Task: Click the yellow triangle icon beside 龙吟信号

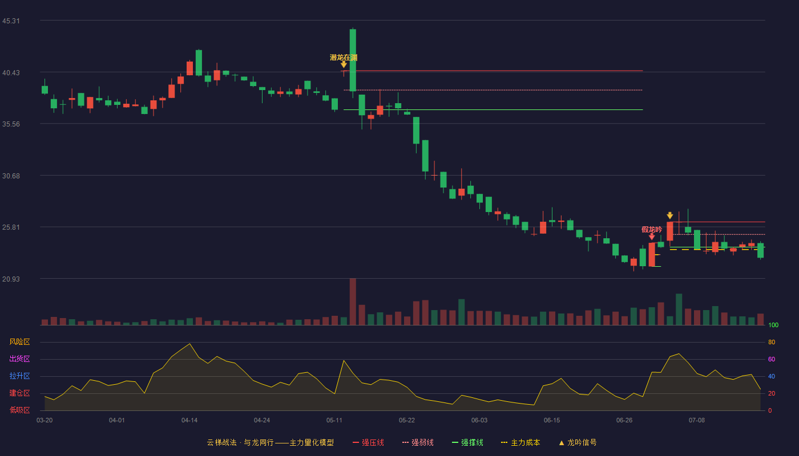Action: pyautogui.click(x=562, y=442)
